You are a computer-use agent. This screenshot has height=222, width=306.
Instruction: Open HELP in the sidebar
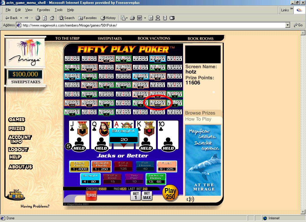15,157
